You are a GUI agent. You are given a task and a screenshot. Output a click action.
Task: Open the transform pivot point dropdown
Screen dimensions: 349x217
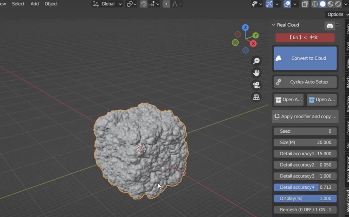[x=131, y=4]
